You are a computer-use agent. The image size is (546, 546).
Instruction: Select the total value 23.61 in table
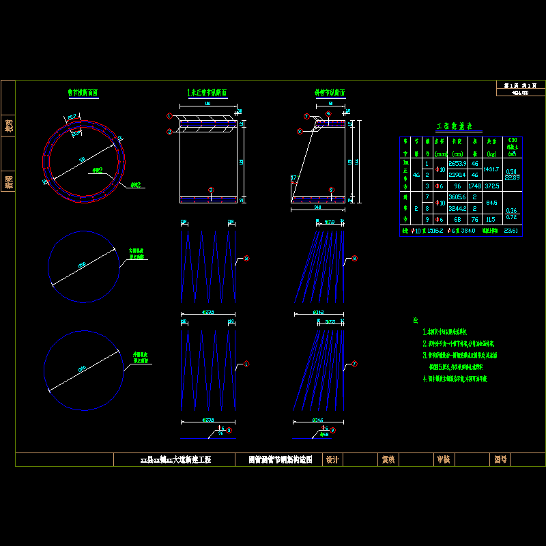pyautogui.click(x=511, y=231)
